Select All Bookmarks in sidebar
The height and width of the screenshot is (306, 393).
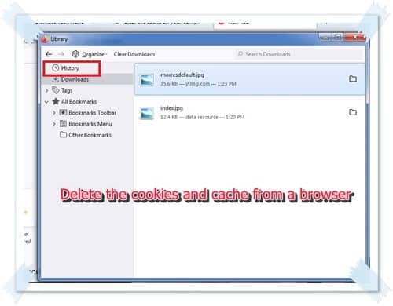pyautogui.click(x=79, y=101)
